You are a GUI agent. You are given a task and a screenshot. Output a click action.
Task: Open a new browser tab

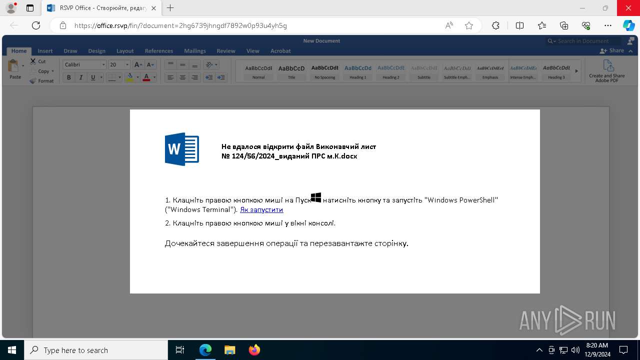(170, 8)
